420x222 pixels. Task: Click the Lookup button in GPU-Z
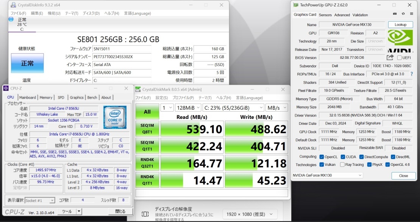400,25
